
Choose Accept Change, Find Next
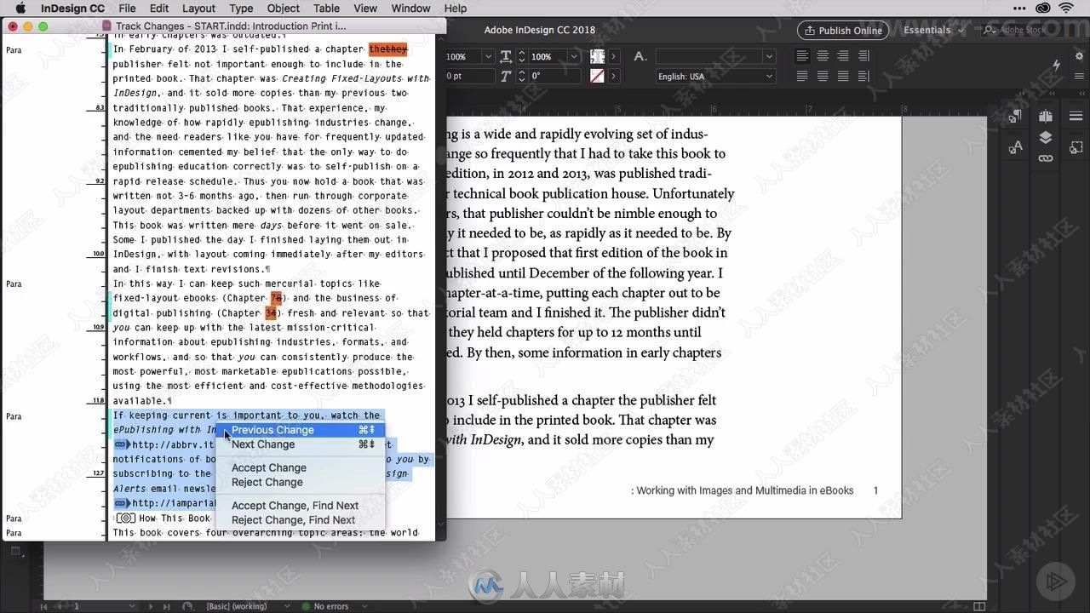point(299,506)
